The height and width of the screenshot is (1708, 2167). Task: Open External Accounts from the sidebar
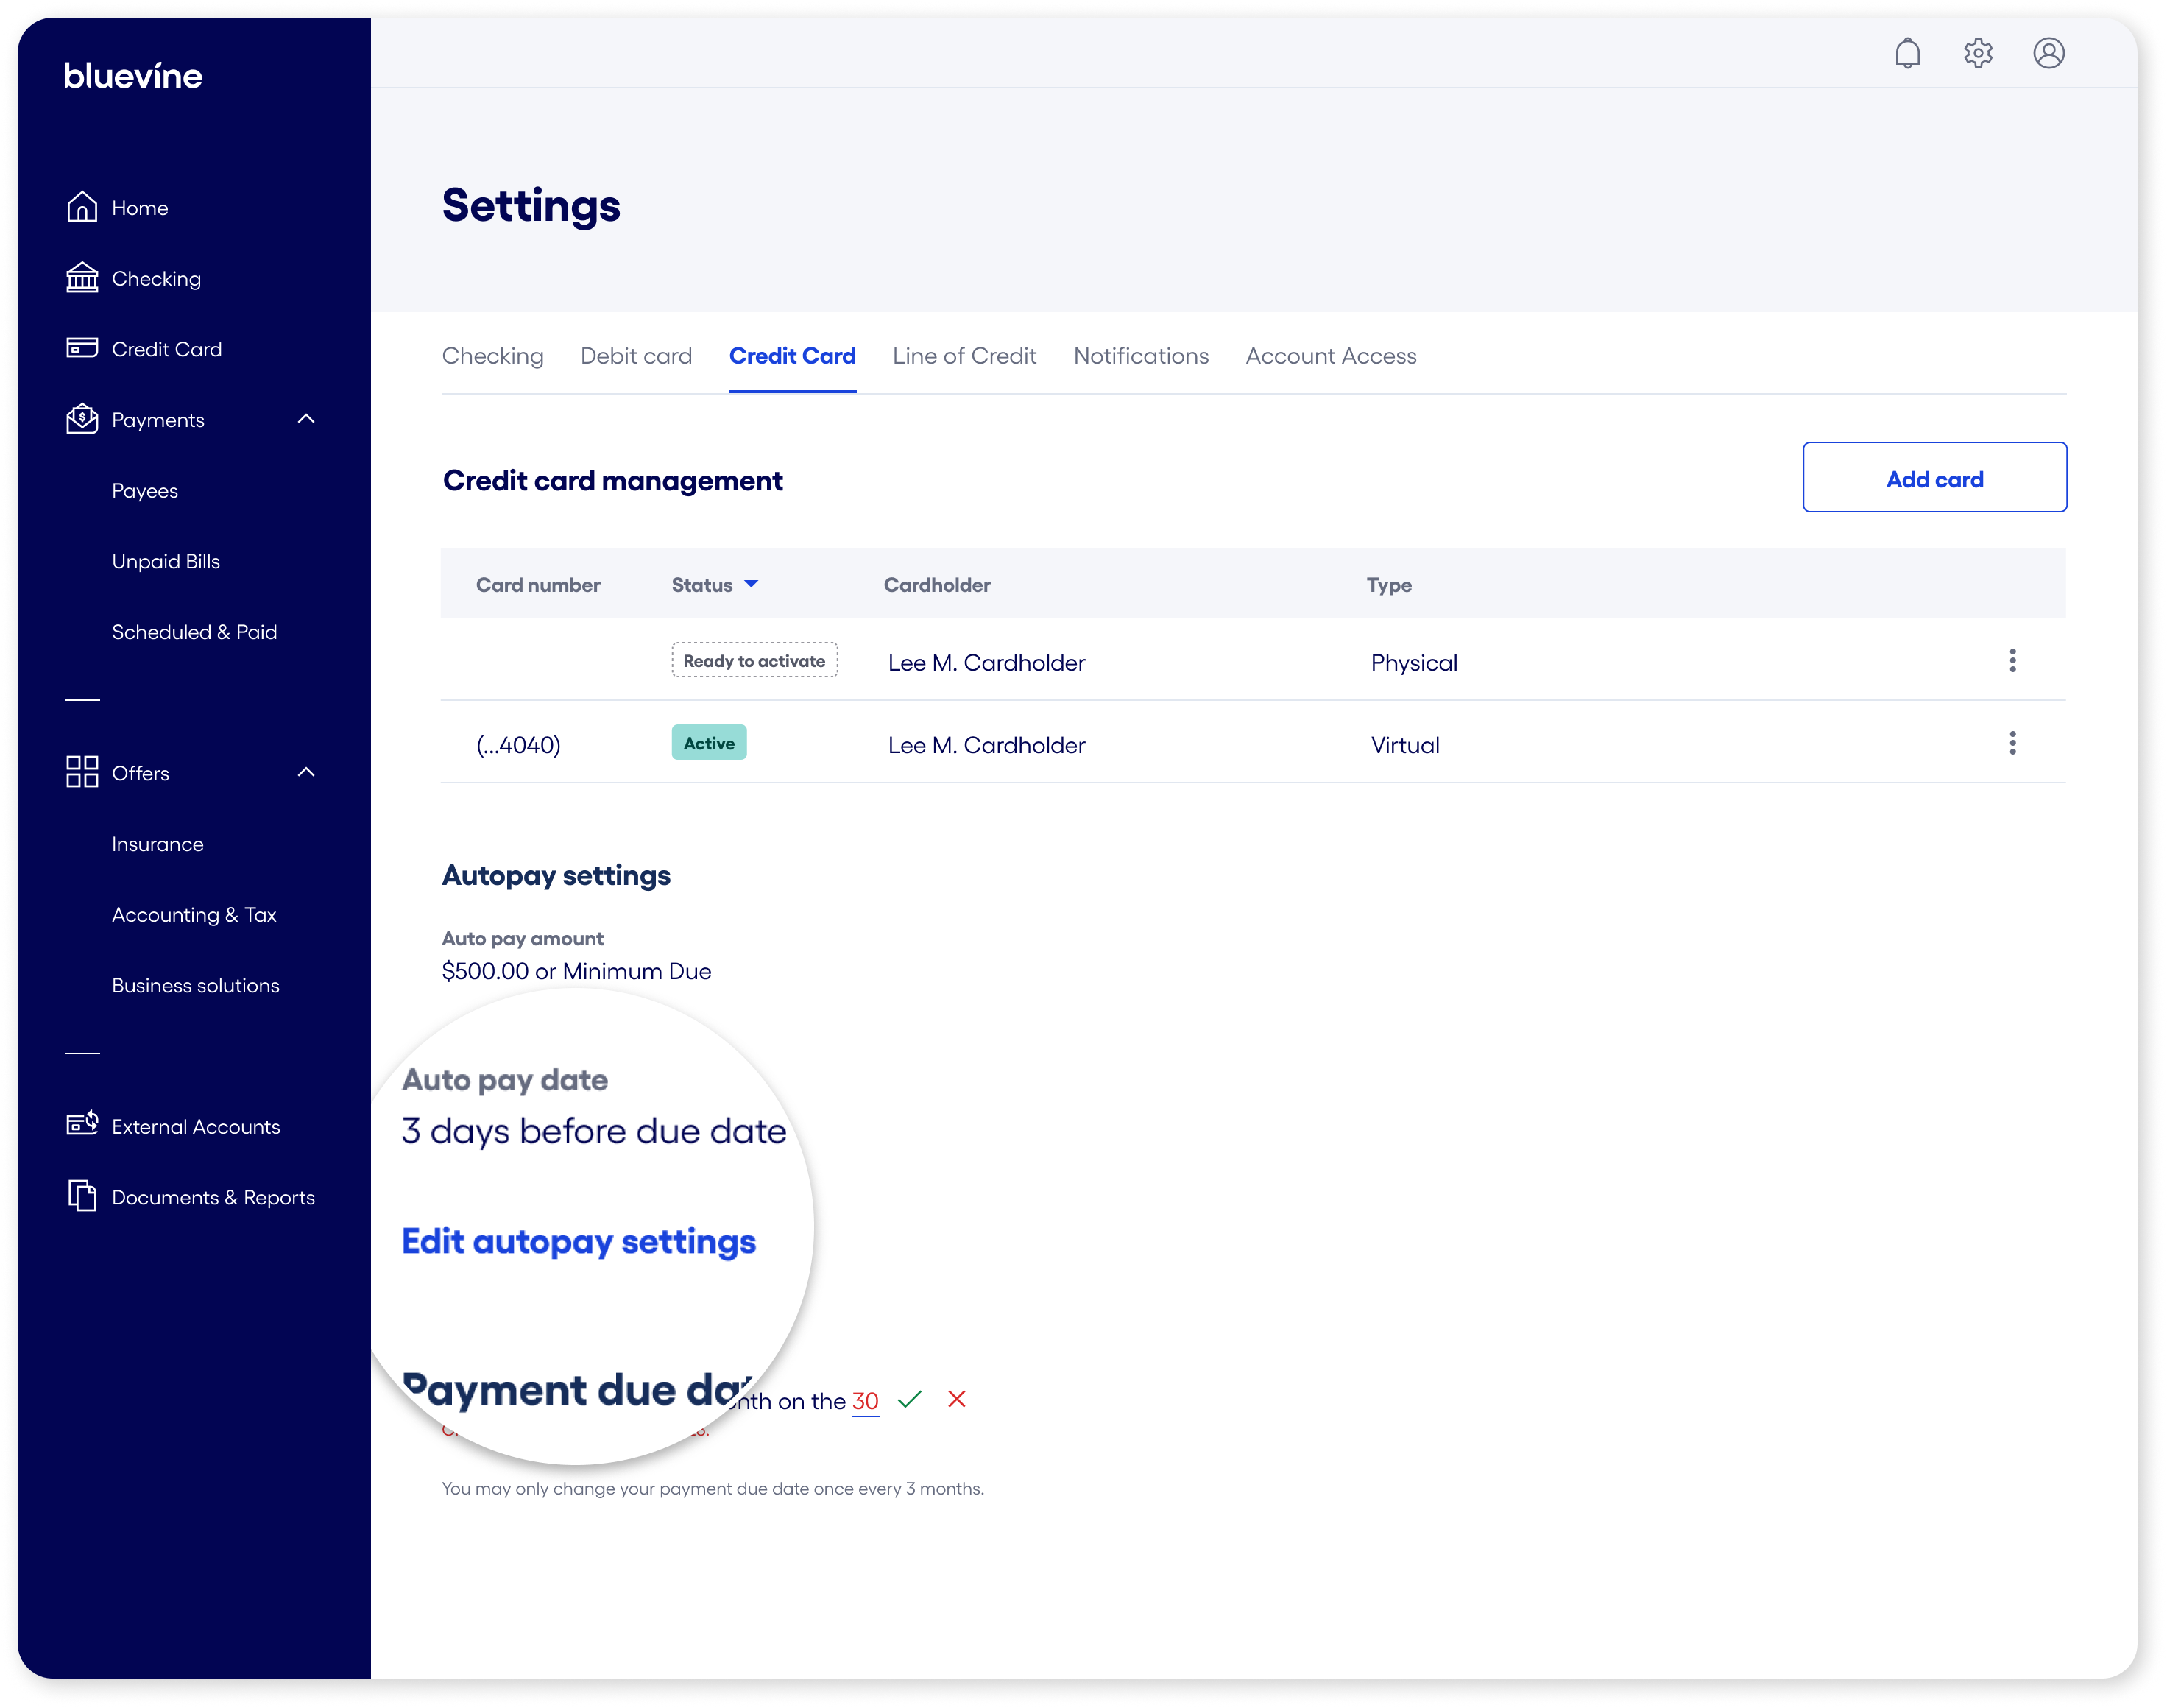click(195, 1126)
